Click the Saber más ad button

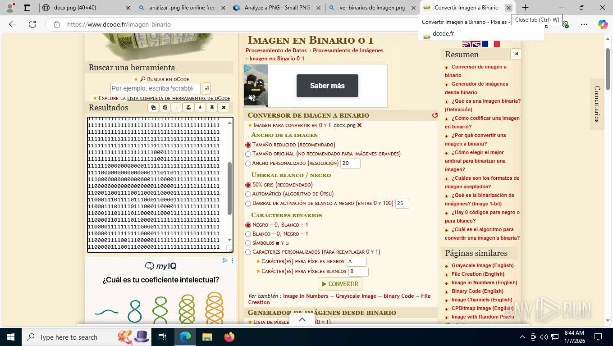pyautogui.click(x=327, y=86)
